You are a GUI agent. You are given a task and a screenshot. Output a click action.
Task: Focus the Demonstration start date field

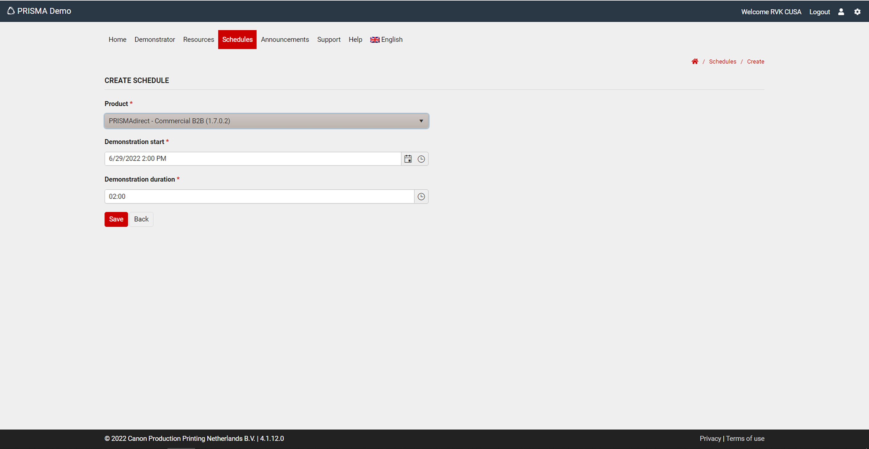click(x=253, y=159)
